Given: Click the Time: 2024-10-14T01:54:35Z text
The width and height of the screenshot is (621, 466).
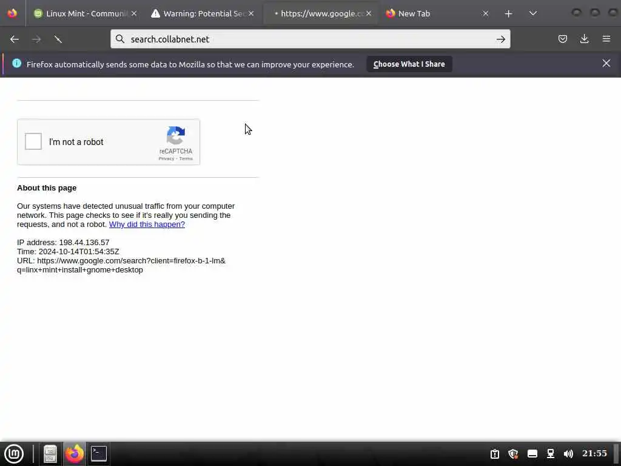Looking at the screenshot, I should point(68,252).
